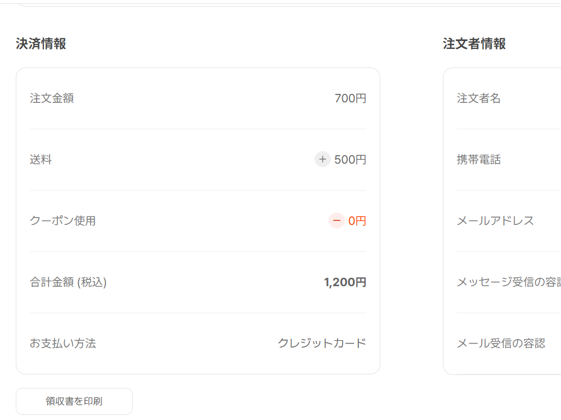Select the メールアドレス field label
This screenshot has width=561, height=420.
[495, 221]
